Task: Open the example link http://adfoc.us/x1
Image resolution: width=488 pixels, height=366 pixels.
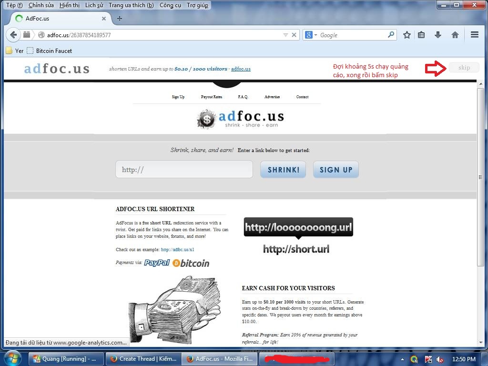Action: (177, 250)
